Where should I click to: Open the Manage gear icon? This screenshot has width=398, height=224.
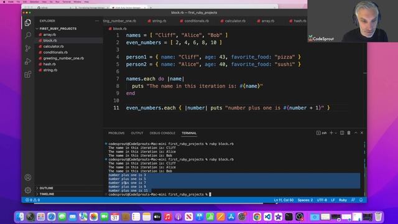click(x=28, y=190)
